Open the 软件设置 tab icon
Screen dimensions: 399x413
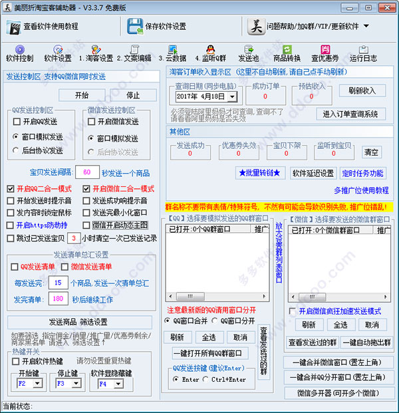coord(58,49)
